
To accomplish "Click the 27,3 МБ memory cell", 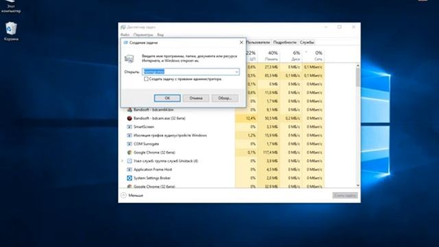I will [x=268, y=67].
